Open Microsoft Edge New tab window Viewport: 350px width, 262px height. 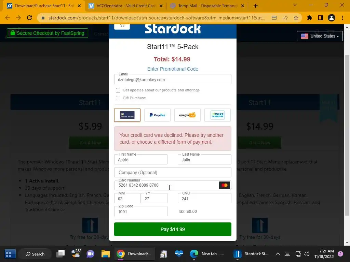coord(206,254)
